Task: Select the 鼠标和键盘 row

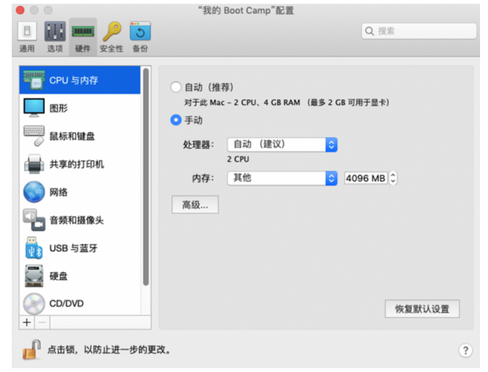Action: click(80, 136)
